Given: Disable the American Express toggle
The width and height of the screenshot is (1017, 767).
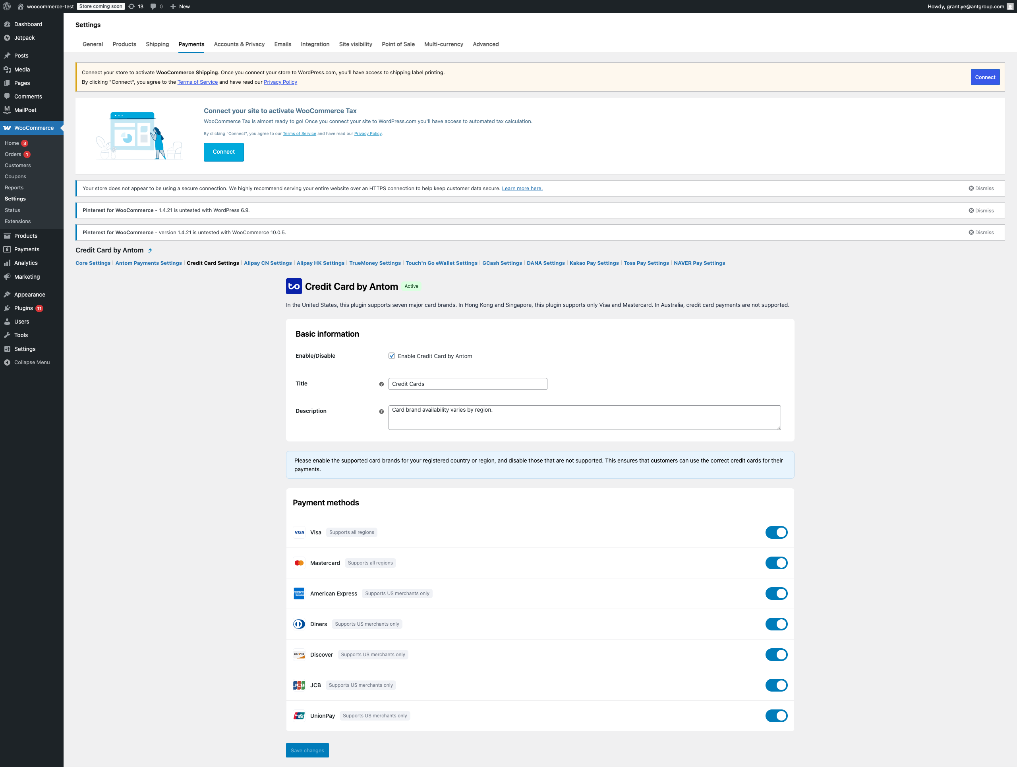Looking at the screenshot, I should (776, 593).
